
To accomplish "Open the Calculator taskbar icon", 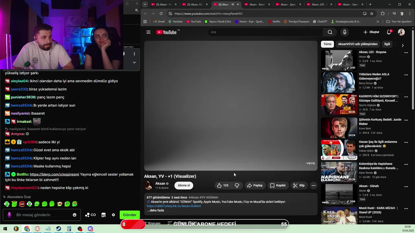I will click(69, 229).
